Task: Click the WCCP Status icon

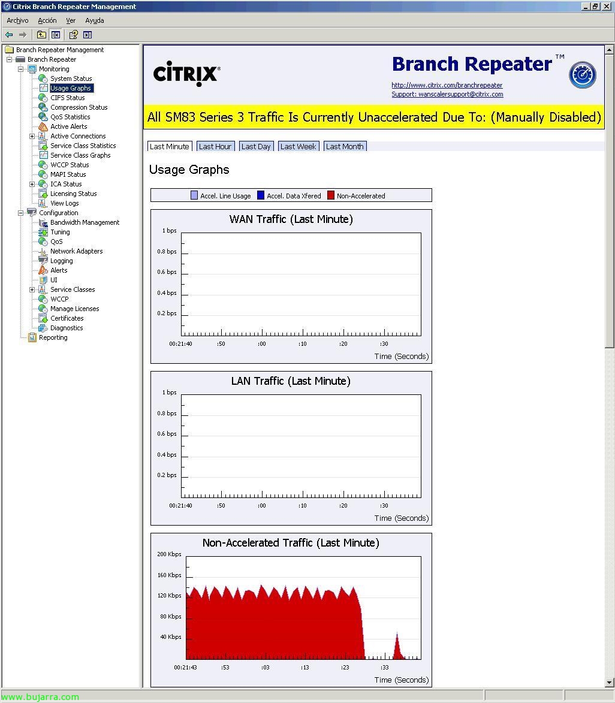Action: tap(43, 165)
